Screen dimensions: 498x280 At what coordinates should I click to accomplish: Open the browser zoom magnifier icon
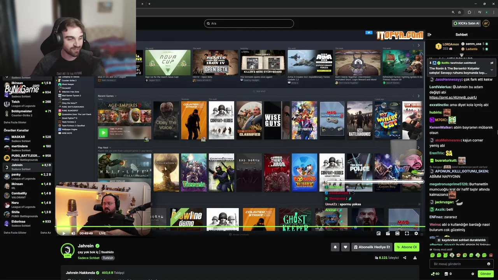pos(453,12)
